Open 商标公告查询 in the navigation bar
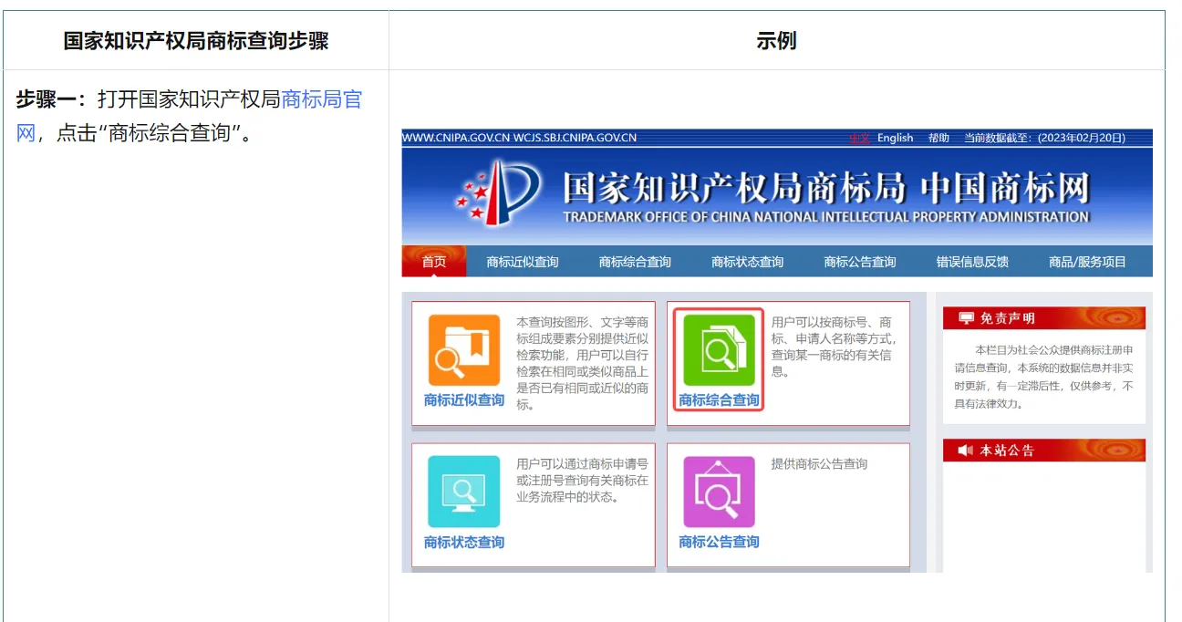This screenshot has height=622, width=1182. (860, 262)
